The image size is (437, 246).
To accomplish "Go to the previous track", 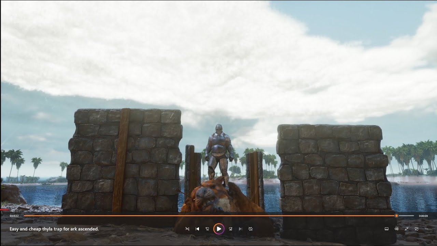I will pyautogui.click(x=197, y=229).
